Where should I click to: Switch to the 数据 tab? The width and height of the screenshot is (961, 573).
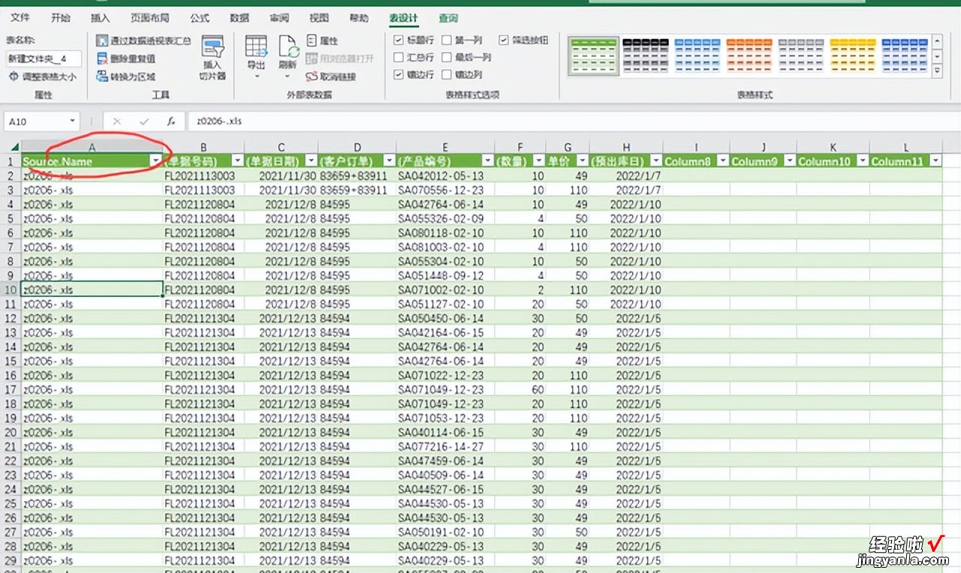(239, 18)
